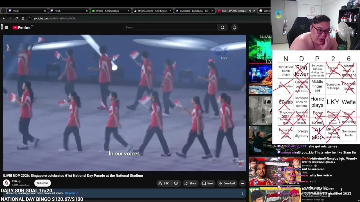Open the CNA channel name link
The height and width of the screenshot is (202, 360).
pos(15,182)
